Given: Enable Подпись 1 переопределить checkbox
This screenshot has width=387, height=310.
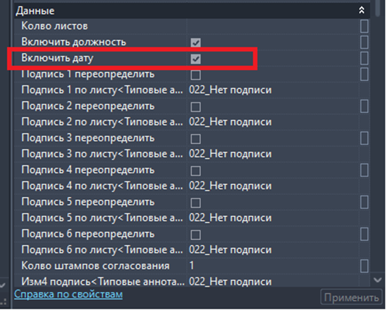Looking at the screenshot, I should pyautogui.click(x=195, y=75).
